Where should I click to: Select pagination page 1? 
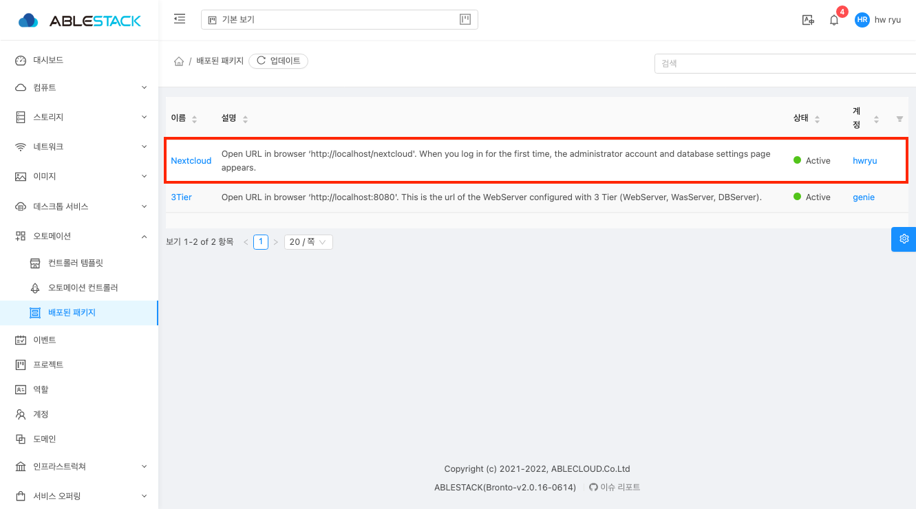coord(261,242)
